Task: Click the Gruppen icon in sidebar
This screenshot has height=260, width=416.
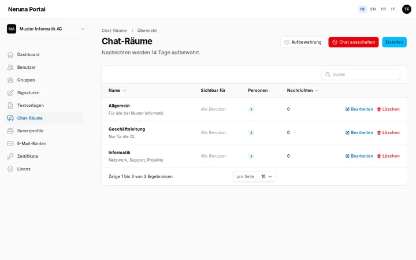Action: pos(10,80)
